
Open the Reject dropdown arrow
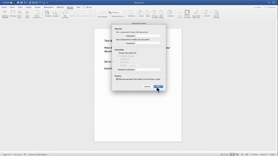(x=150, y=13)
